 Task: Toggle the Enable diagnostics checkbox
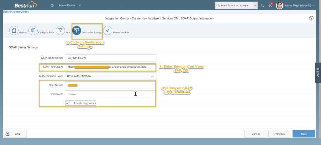click(67, 103)
